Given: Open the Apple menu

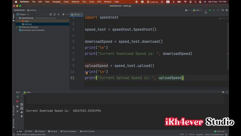Looking at the screenshot, I should pos(16,2).
